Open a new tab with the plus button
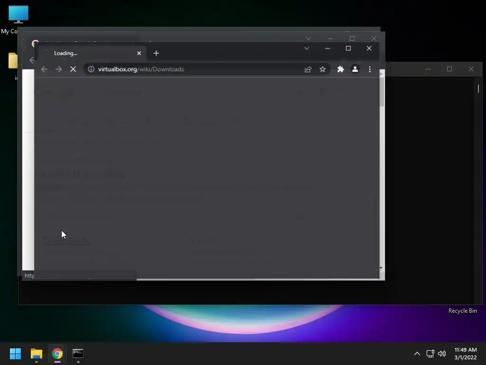486x365 pixels. 156,53
